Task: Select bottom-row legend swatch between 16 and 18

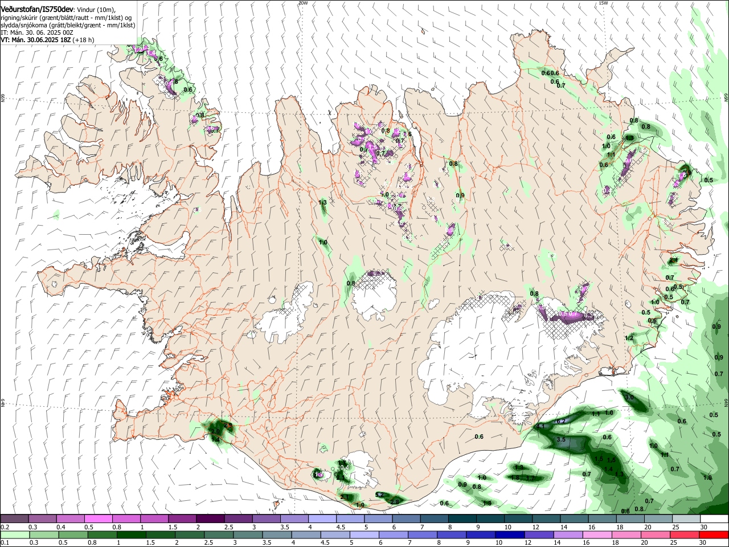Action: [x=596, y=535]
